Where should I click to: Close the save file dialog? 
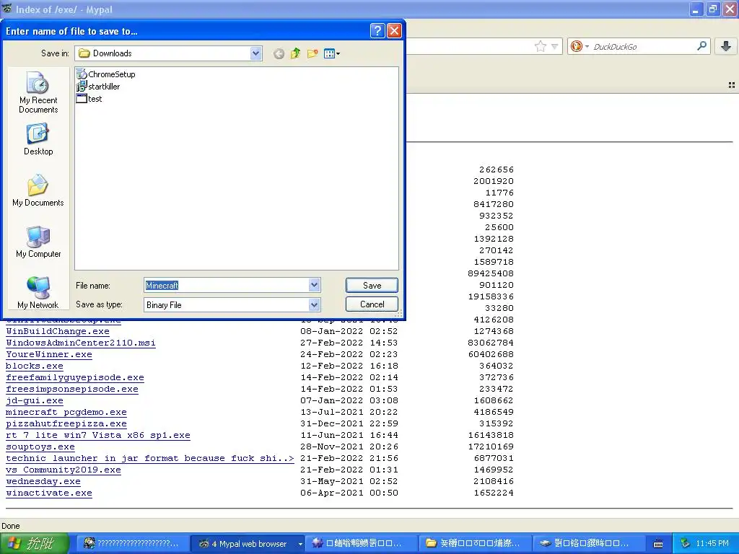pos(394,31)
